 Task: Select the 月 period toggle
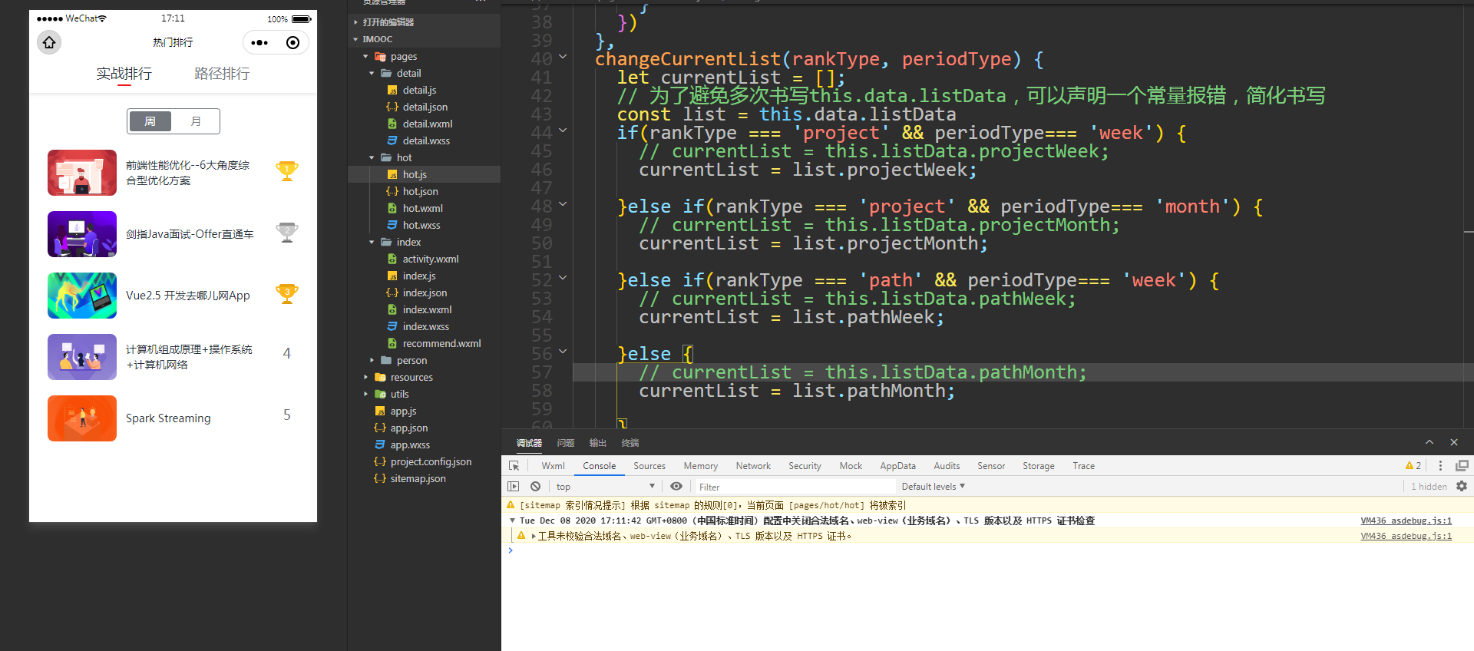196,121
